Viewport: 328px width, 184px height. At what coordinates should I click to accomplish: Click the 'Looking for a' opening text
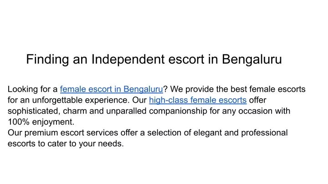32,90
